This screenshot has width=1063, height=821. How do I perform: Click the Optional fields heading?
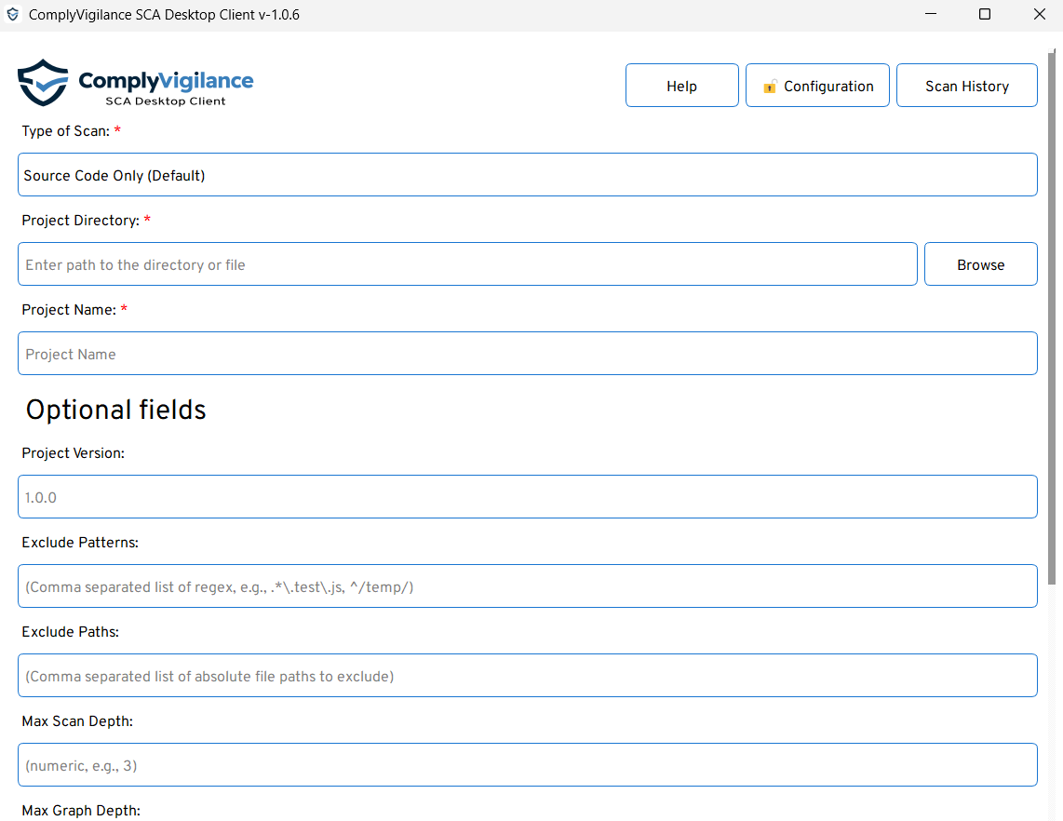pyautogui.click(x=116, y=410)
